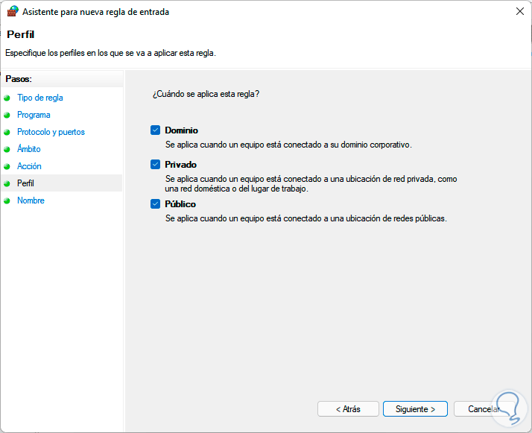Click the firewall wizard icon in title bar
The image size is (532, 433).
coord(13,12)
